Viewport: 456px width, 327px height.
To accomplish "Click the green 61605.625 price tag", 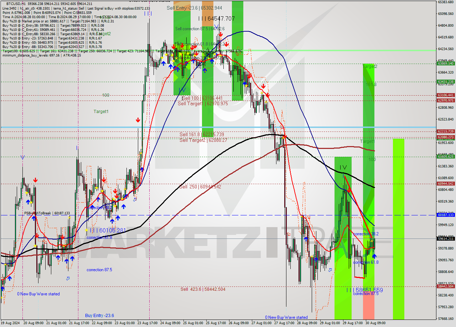I will click(x=445, y=156).
